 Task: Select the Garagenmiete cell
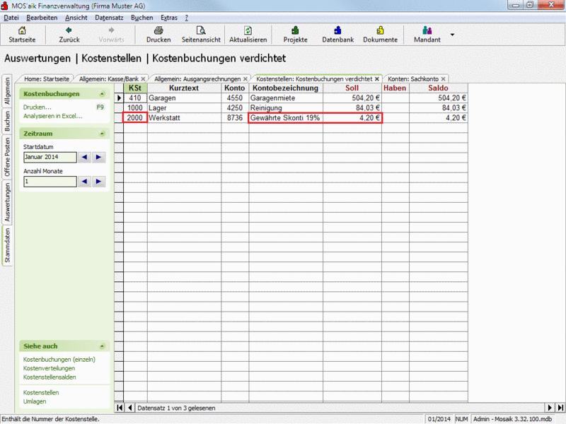286,98
